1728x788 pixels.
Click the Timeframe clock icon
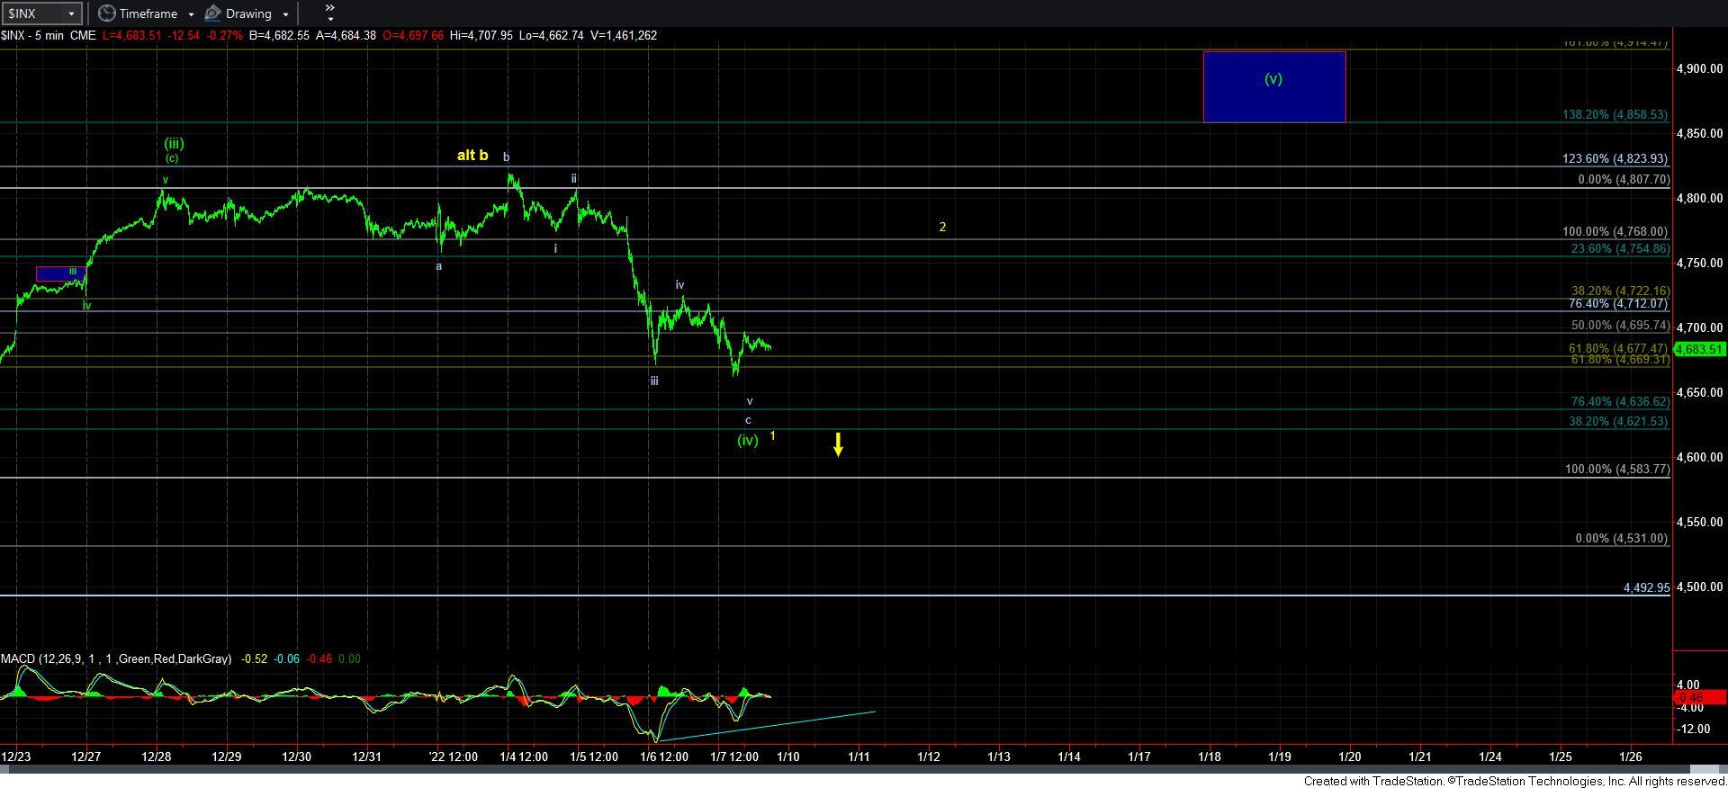[107, 13]
